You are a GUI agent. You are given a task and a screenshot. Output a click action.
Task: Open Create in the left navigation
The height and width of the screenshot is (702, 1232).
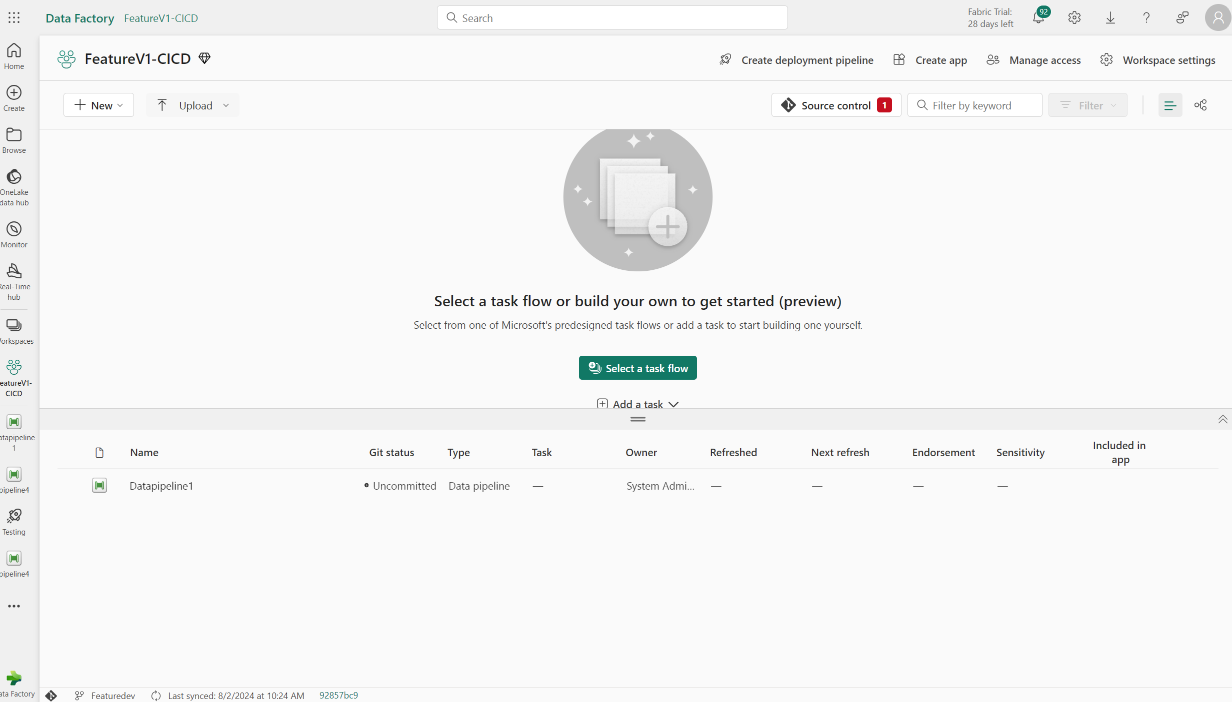14,98
